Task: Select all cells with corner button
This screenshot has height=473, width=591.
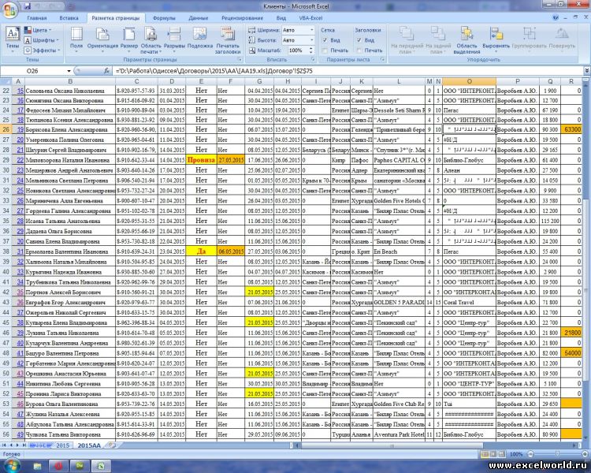Action: point(6,81)
